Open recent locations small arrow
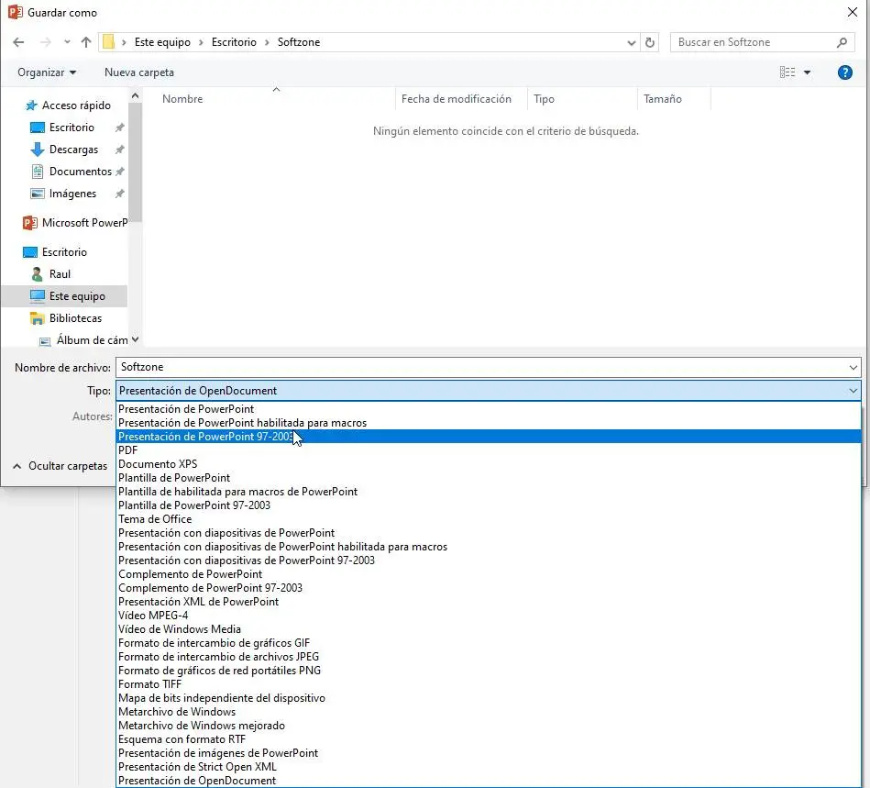Screen dimensions: 870x788 click(x=67, y=42)
